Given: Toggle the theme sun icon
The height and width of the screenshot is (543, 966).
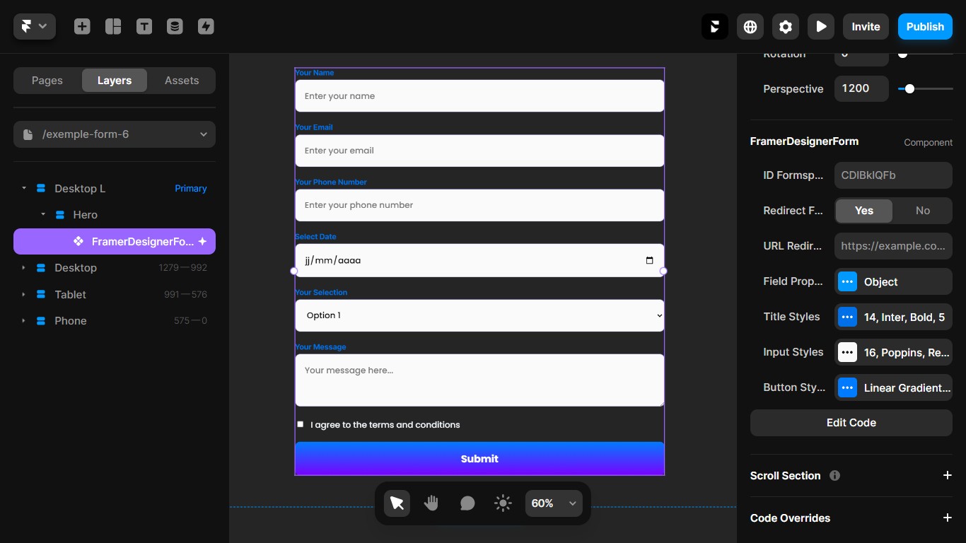Looking at the screenshot, I should (503, 503).
